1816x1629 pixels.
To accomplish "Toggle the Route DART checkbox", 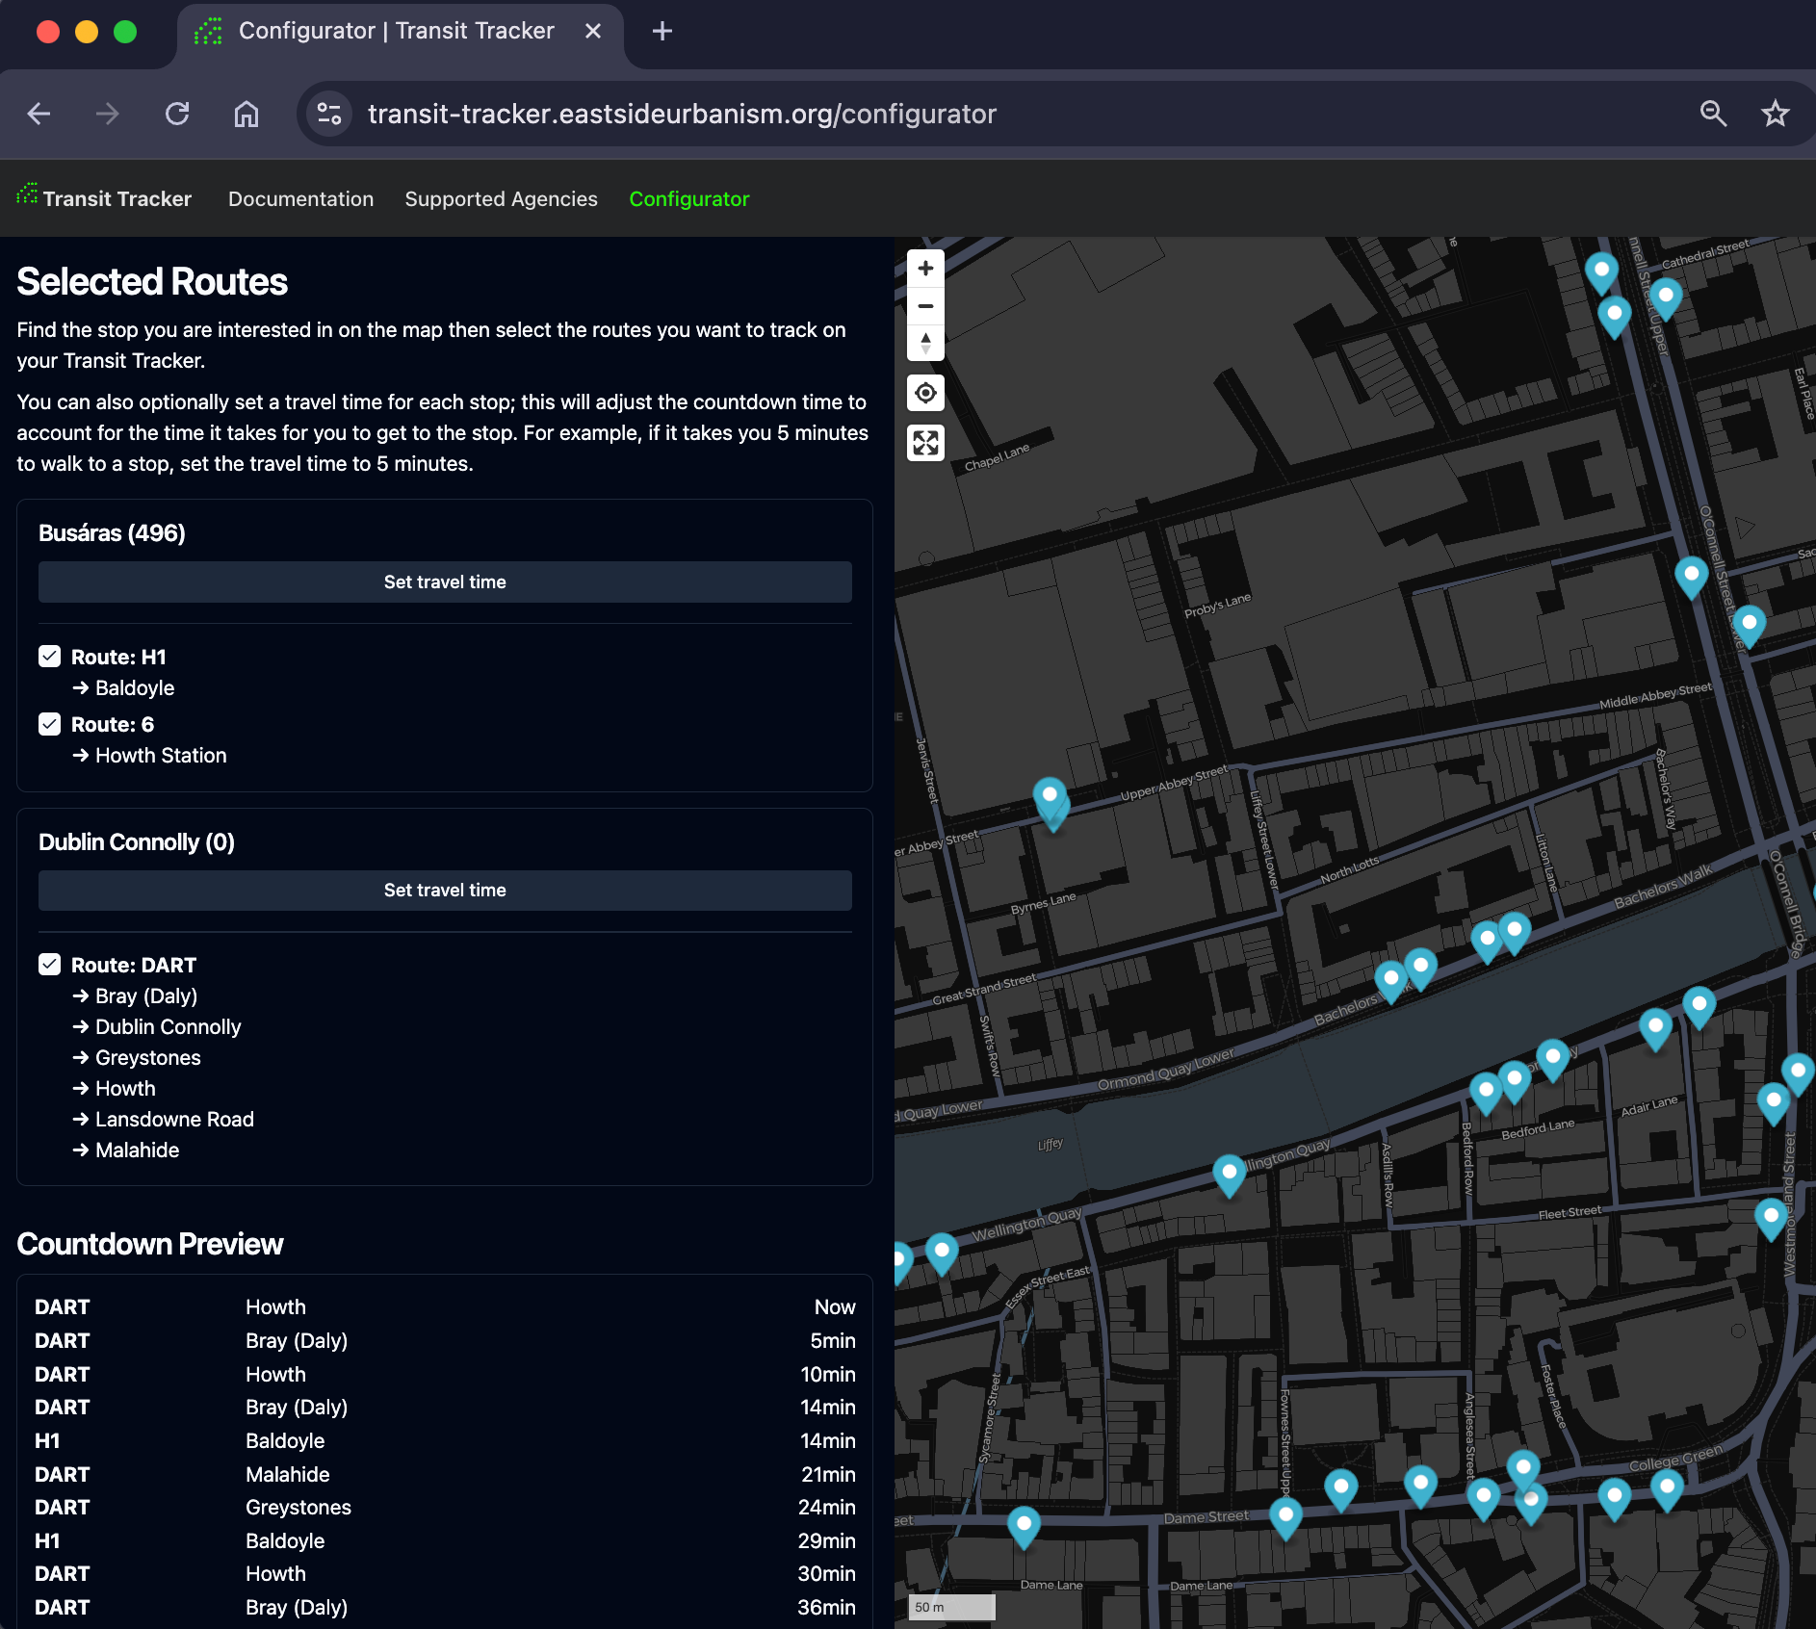I will click(x=50, y=965).
